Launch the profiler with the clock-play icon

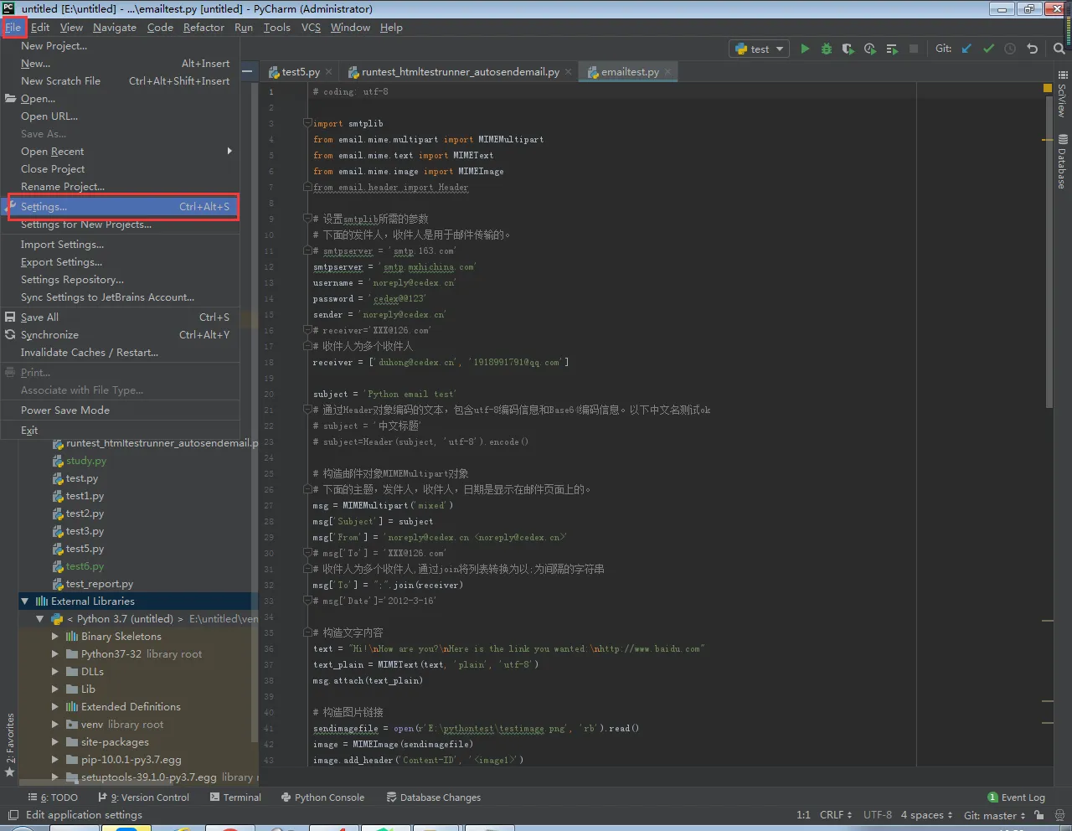click(x=870, y=49)
